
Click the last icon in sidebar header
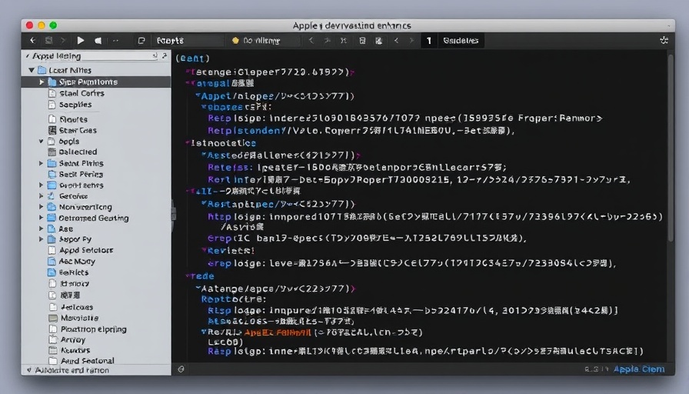click(165, 56)
